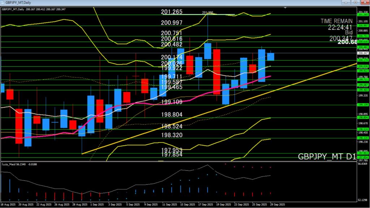Viewport: 370px width, 208px height.
Task: Maximize the GBPJPY_MT chart window
Action: (x=356, y=2)
